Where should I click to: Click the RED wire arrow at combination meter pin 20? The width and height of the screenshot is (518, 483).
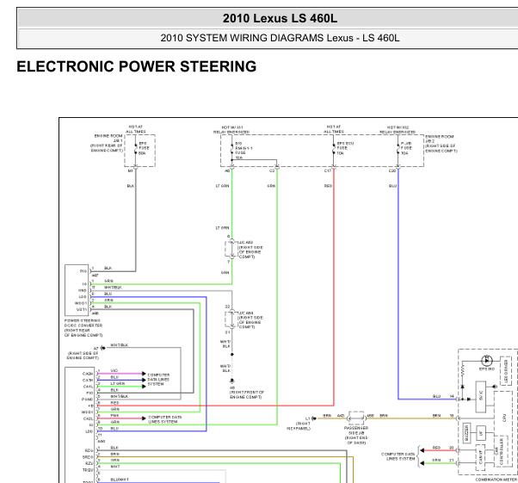click(x=422, y=450)
